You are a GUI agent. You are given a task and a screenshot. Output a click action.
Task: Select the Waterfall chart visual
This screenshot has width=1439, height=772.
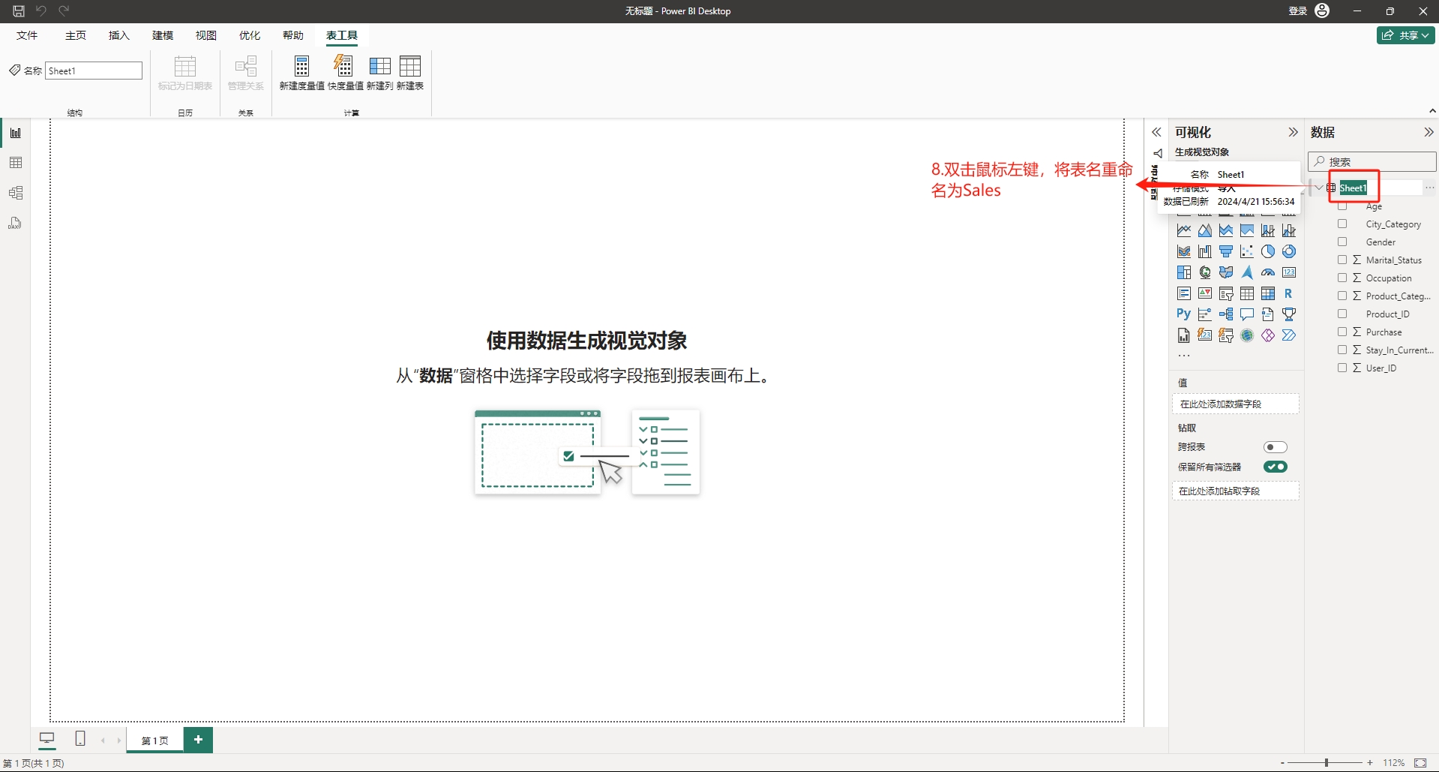point(1205,251)
